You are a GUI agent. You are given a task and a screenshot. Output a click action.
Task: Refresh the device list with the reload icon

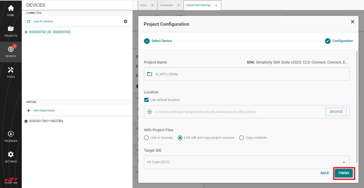[x=29, y=21]
